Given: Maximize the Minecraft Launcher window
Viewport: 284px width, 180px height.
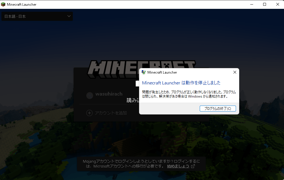Looking at the screenshot, I should click(x=265, y=4).
